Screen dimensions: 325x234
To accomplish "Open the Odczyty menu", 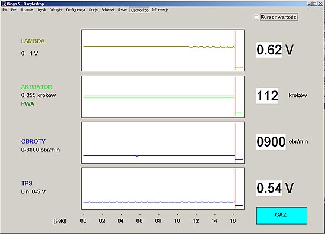I will pyautogui.click(x=56, y=10).
